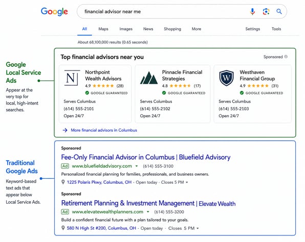Open More financial advisors in Columbus link

[104, 130]
